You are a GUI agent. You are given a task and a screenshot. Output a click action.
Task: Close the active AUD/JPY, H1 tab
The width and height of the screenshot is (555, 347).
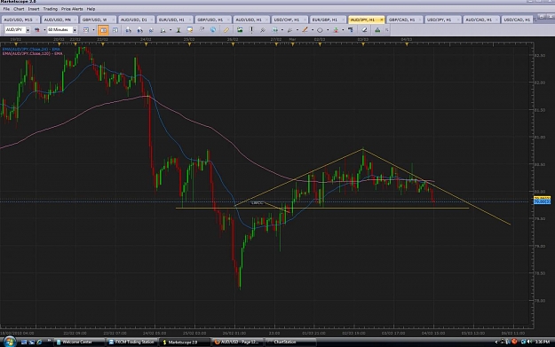coord(381,20)
